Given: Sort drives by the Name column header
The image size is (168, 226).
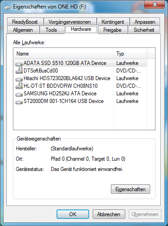Looking at the screenshot, I should coord(64,54).
